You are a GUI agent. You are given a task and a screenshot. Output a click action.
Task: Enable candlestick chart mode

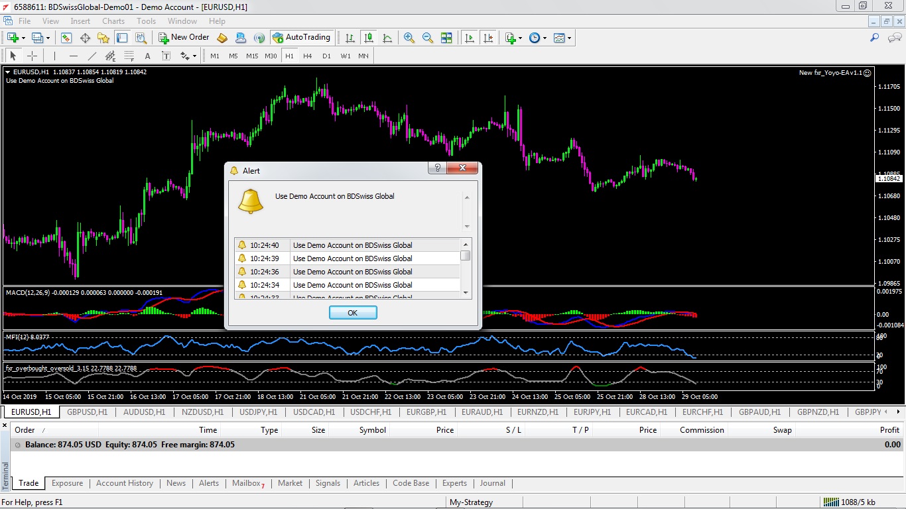369,38
